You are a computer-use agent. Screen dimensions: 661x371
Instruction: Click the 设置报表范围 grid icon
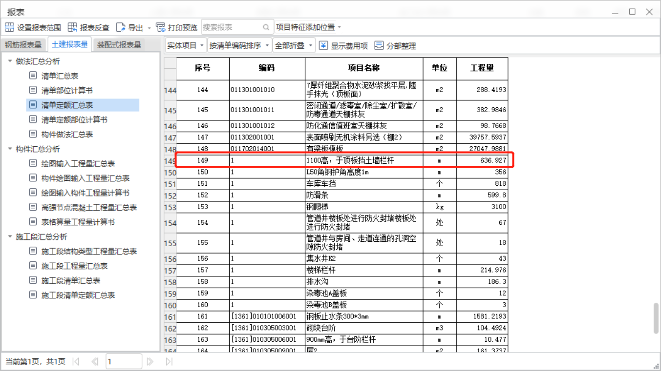click(x=9, y=27)
